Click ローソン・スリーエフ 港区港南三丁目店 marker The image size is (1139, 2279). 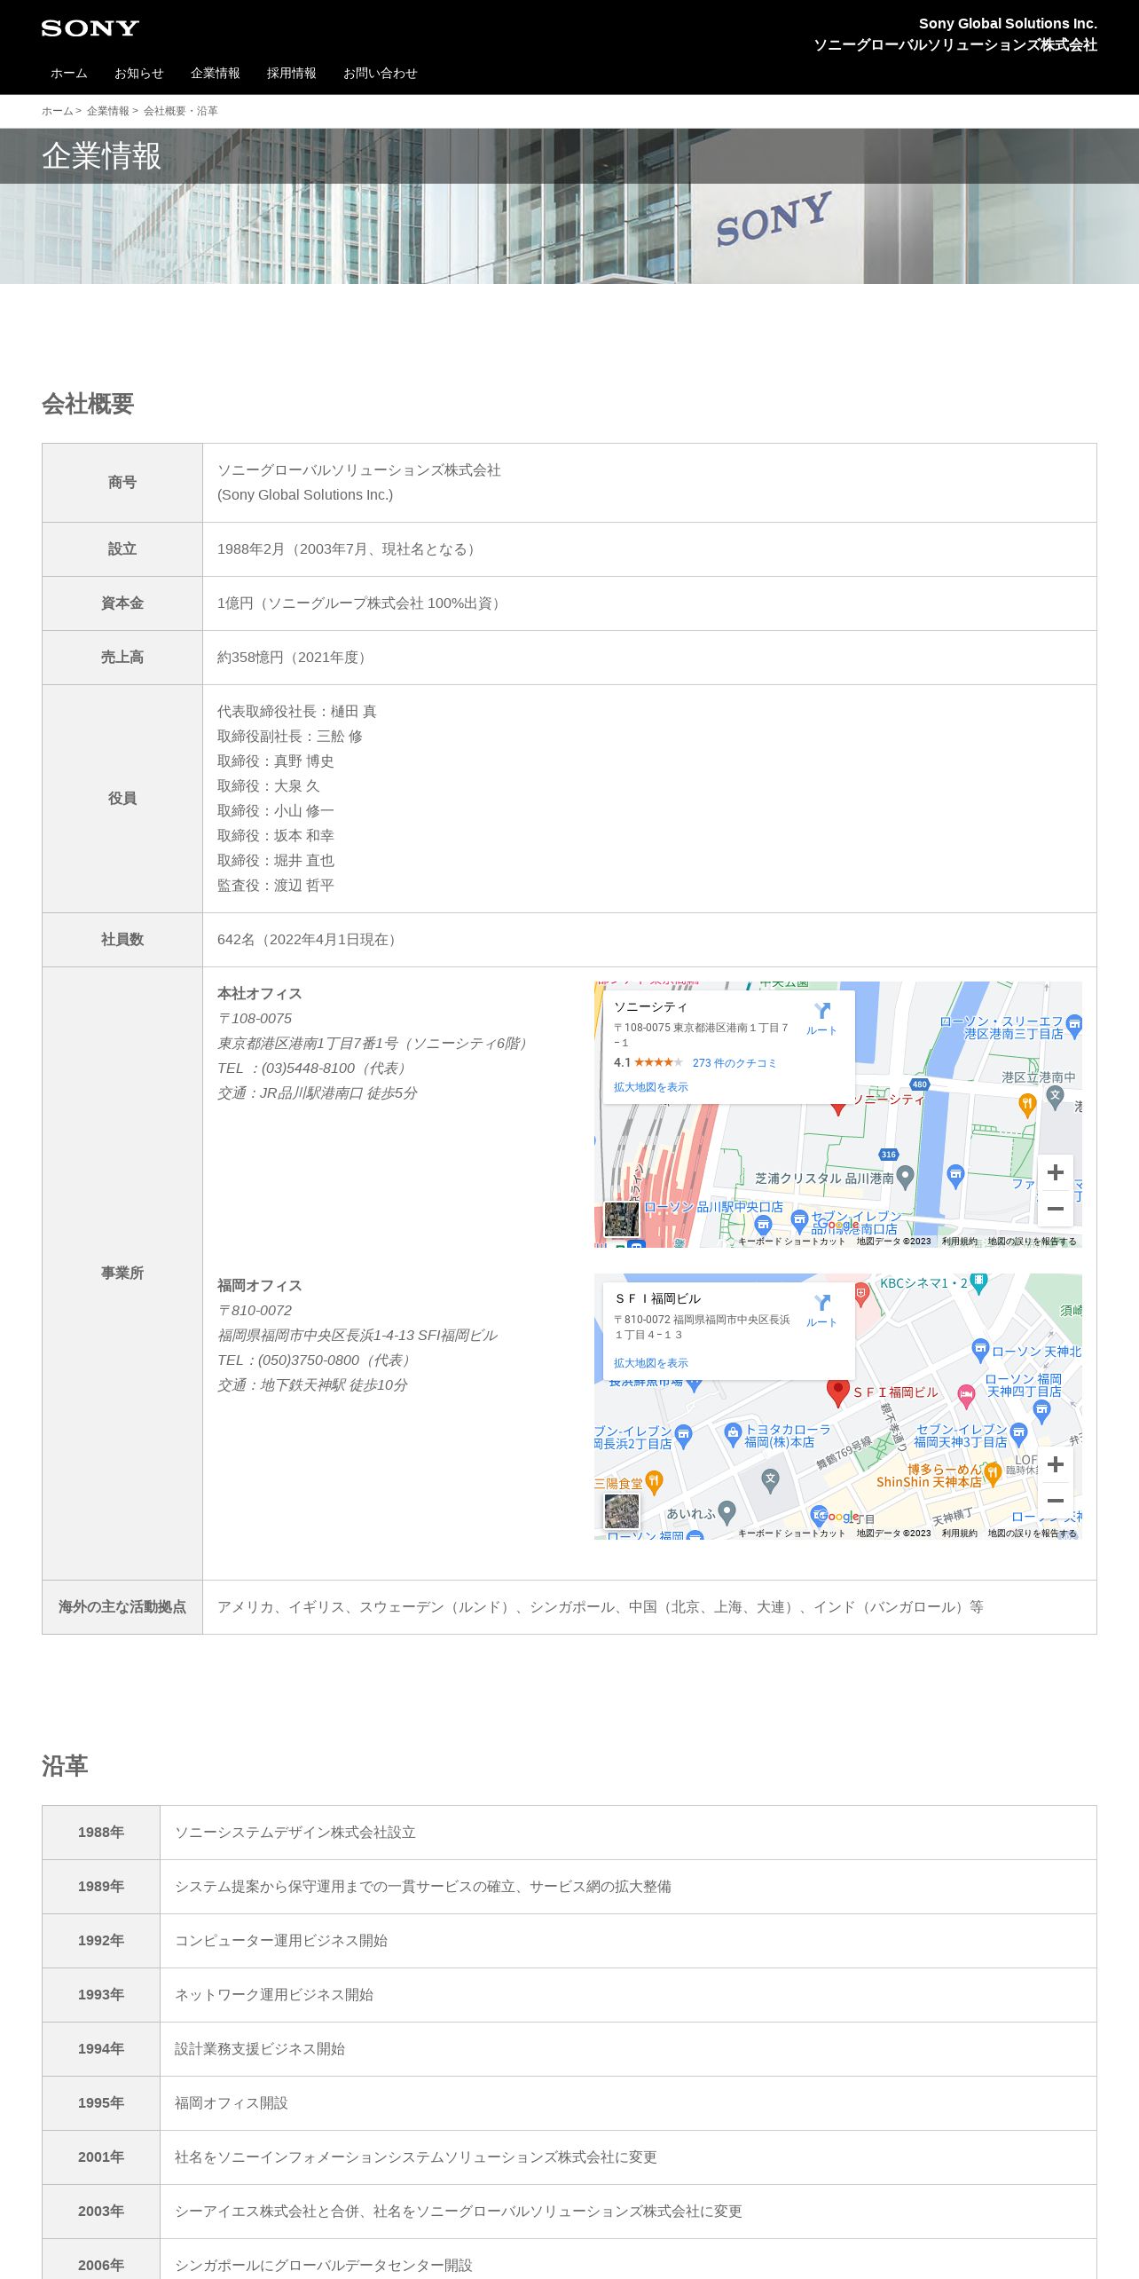point(1074,1026)
